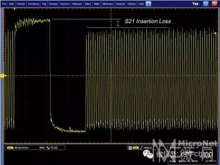Open the Math menu
The height and width of the screenshot is (165, 220).
point(96,4)
